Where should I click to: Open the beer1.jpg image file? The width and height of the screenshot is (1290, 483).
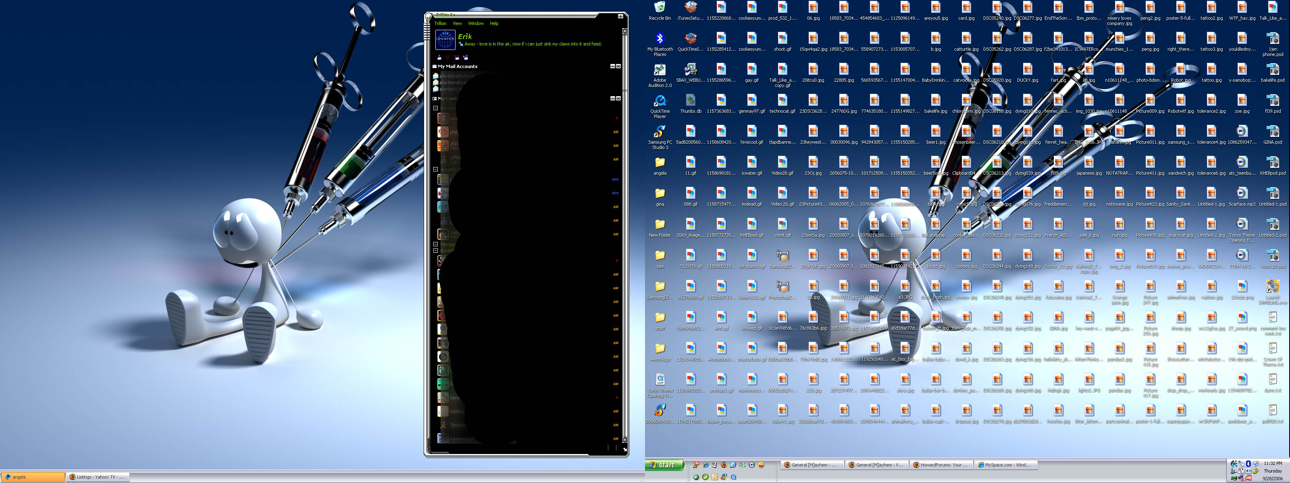point(935,135)
